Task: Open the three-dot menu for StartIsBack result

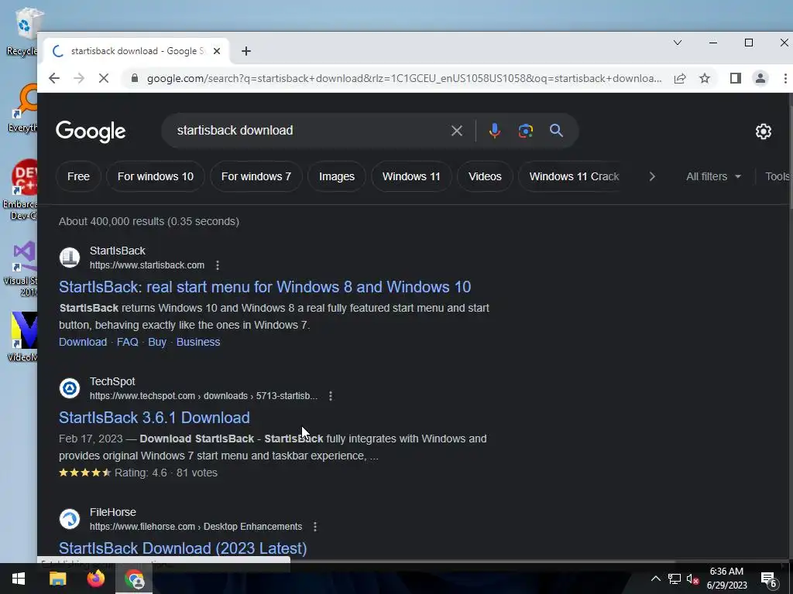Action: (218, 265)
